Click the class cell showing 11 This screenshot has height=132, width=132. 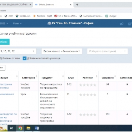[x=68, y=94]
